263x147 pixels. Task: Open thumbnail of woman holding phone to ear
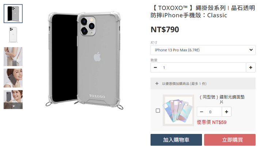click(x=13, y=78)
